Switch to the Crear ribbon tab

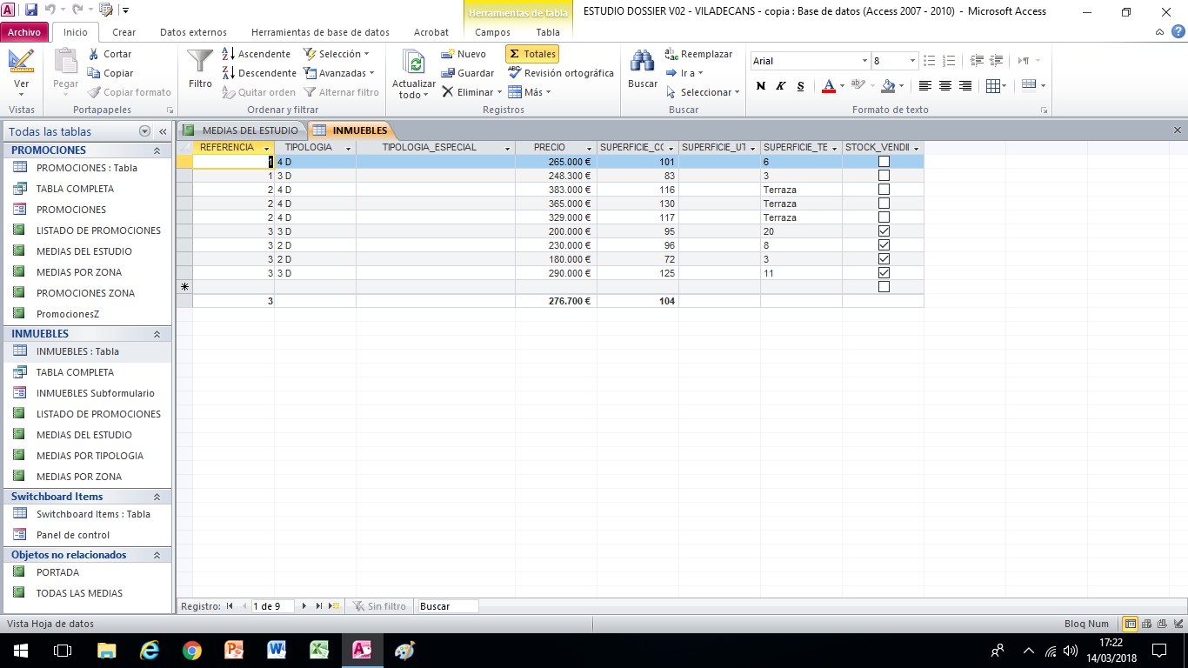(x=124, y=32)
